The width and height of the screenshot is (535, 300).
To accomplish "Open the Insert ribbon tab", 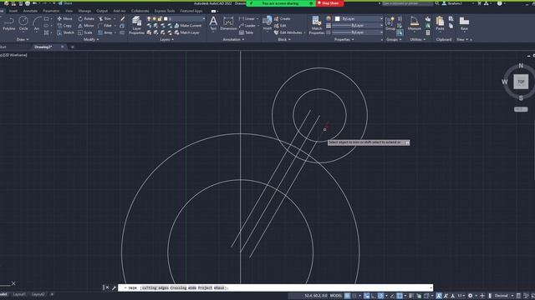I will [x=13, y=11].
